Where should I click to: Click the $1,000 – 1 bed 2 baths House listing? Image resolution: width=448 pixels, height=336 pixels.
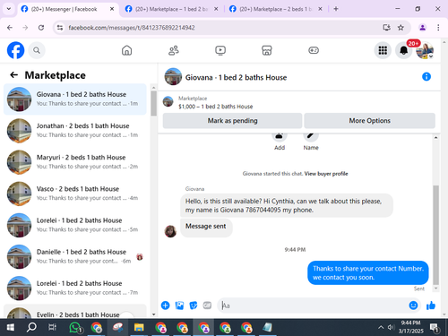(x=215, y=107)
